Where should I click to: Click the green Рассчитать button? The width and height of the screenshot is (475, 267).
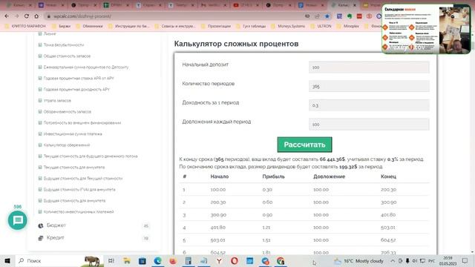coord(304,145)
